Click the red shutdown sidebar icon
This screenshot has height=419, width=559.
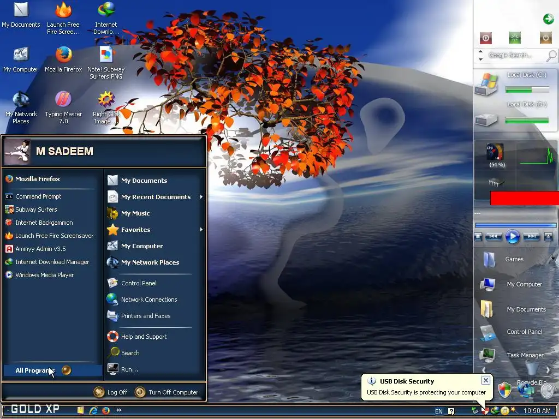[485, 38]
